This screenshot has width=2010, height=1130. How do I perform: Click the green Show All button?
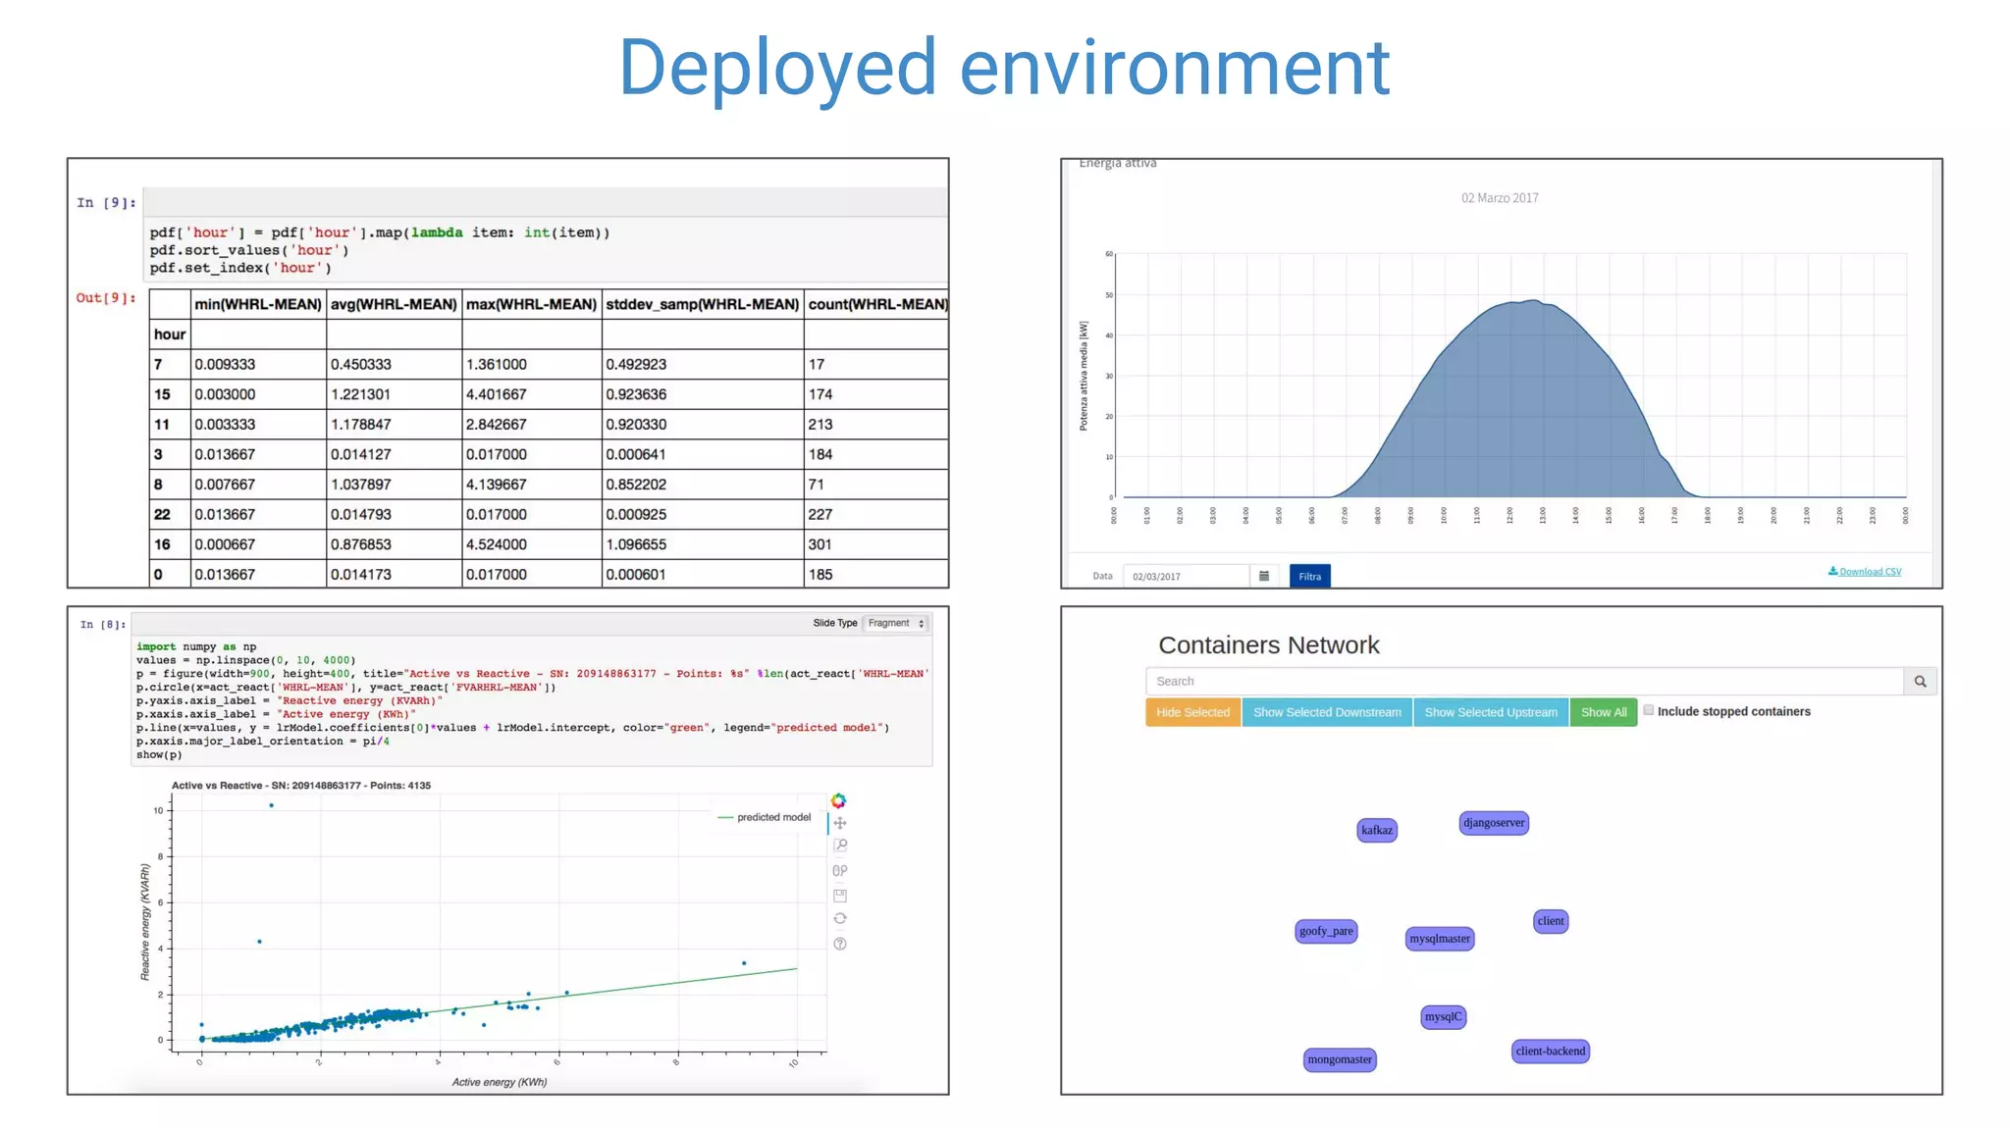coord(1603,712)
